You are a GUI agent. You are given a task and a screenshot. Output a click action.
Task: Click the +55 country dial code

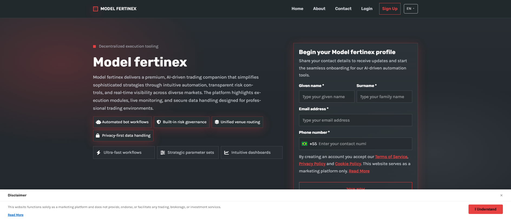click(x=313, y=144)
